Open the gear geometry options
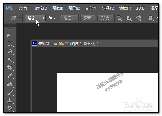 (151, 18)
